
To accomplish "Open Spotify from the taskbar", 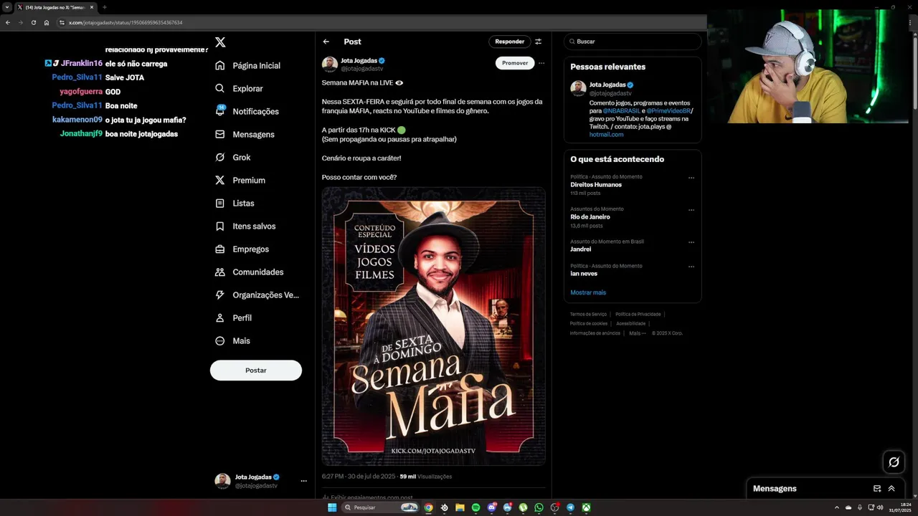I will [x=475, y=507].
